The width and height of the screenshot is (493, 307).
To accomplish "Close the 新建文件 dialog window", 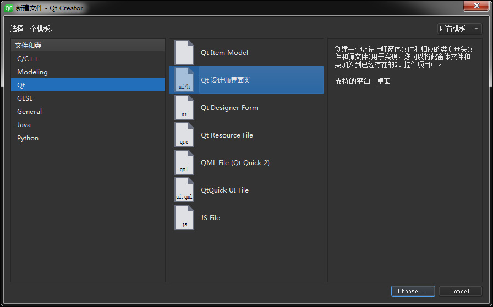I will 476,6.
